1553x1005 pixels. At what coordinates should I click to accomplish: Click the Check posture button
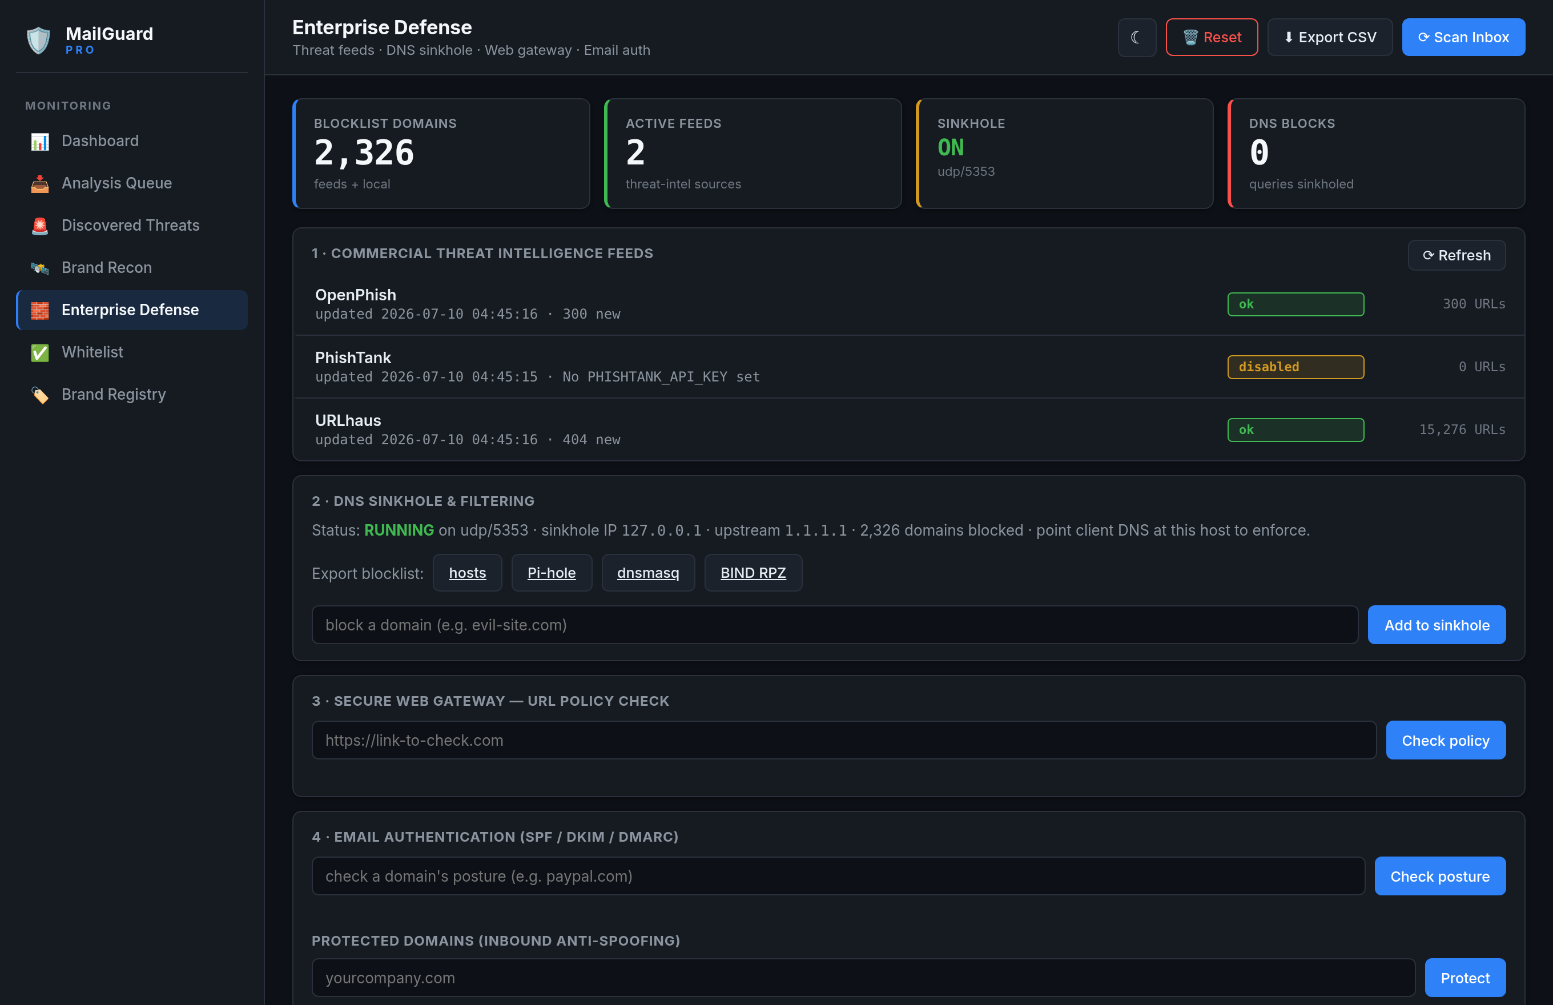click(1440, 877)
